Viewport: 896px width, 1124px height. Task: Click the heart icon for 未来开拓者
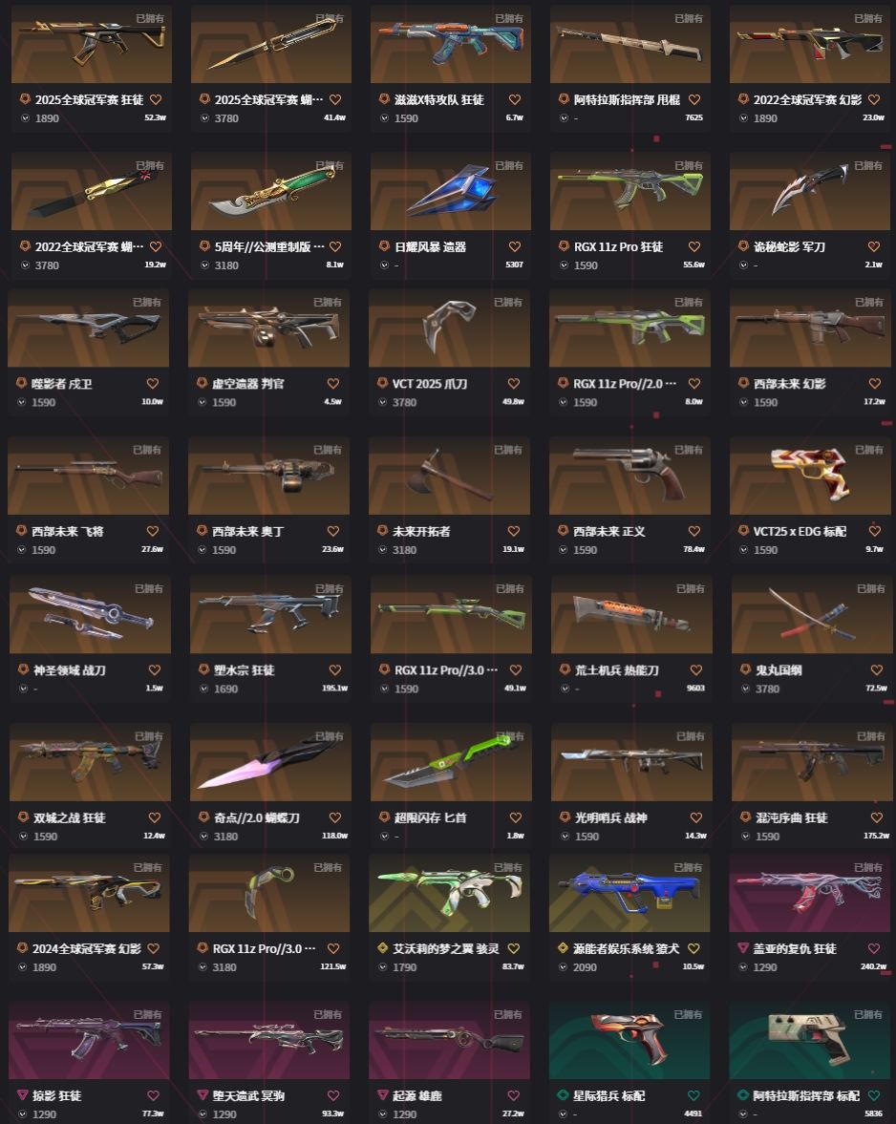pyautogui.click(x=514, y=531)
